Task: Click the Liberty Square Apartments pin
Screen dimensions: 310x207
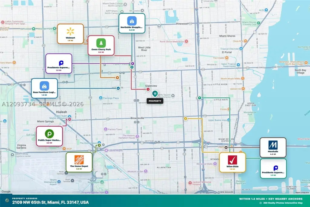Action: click(x=173, y=96)
